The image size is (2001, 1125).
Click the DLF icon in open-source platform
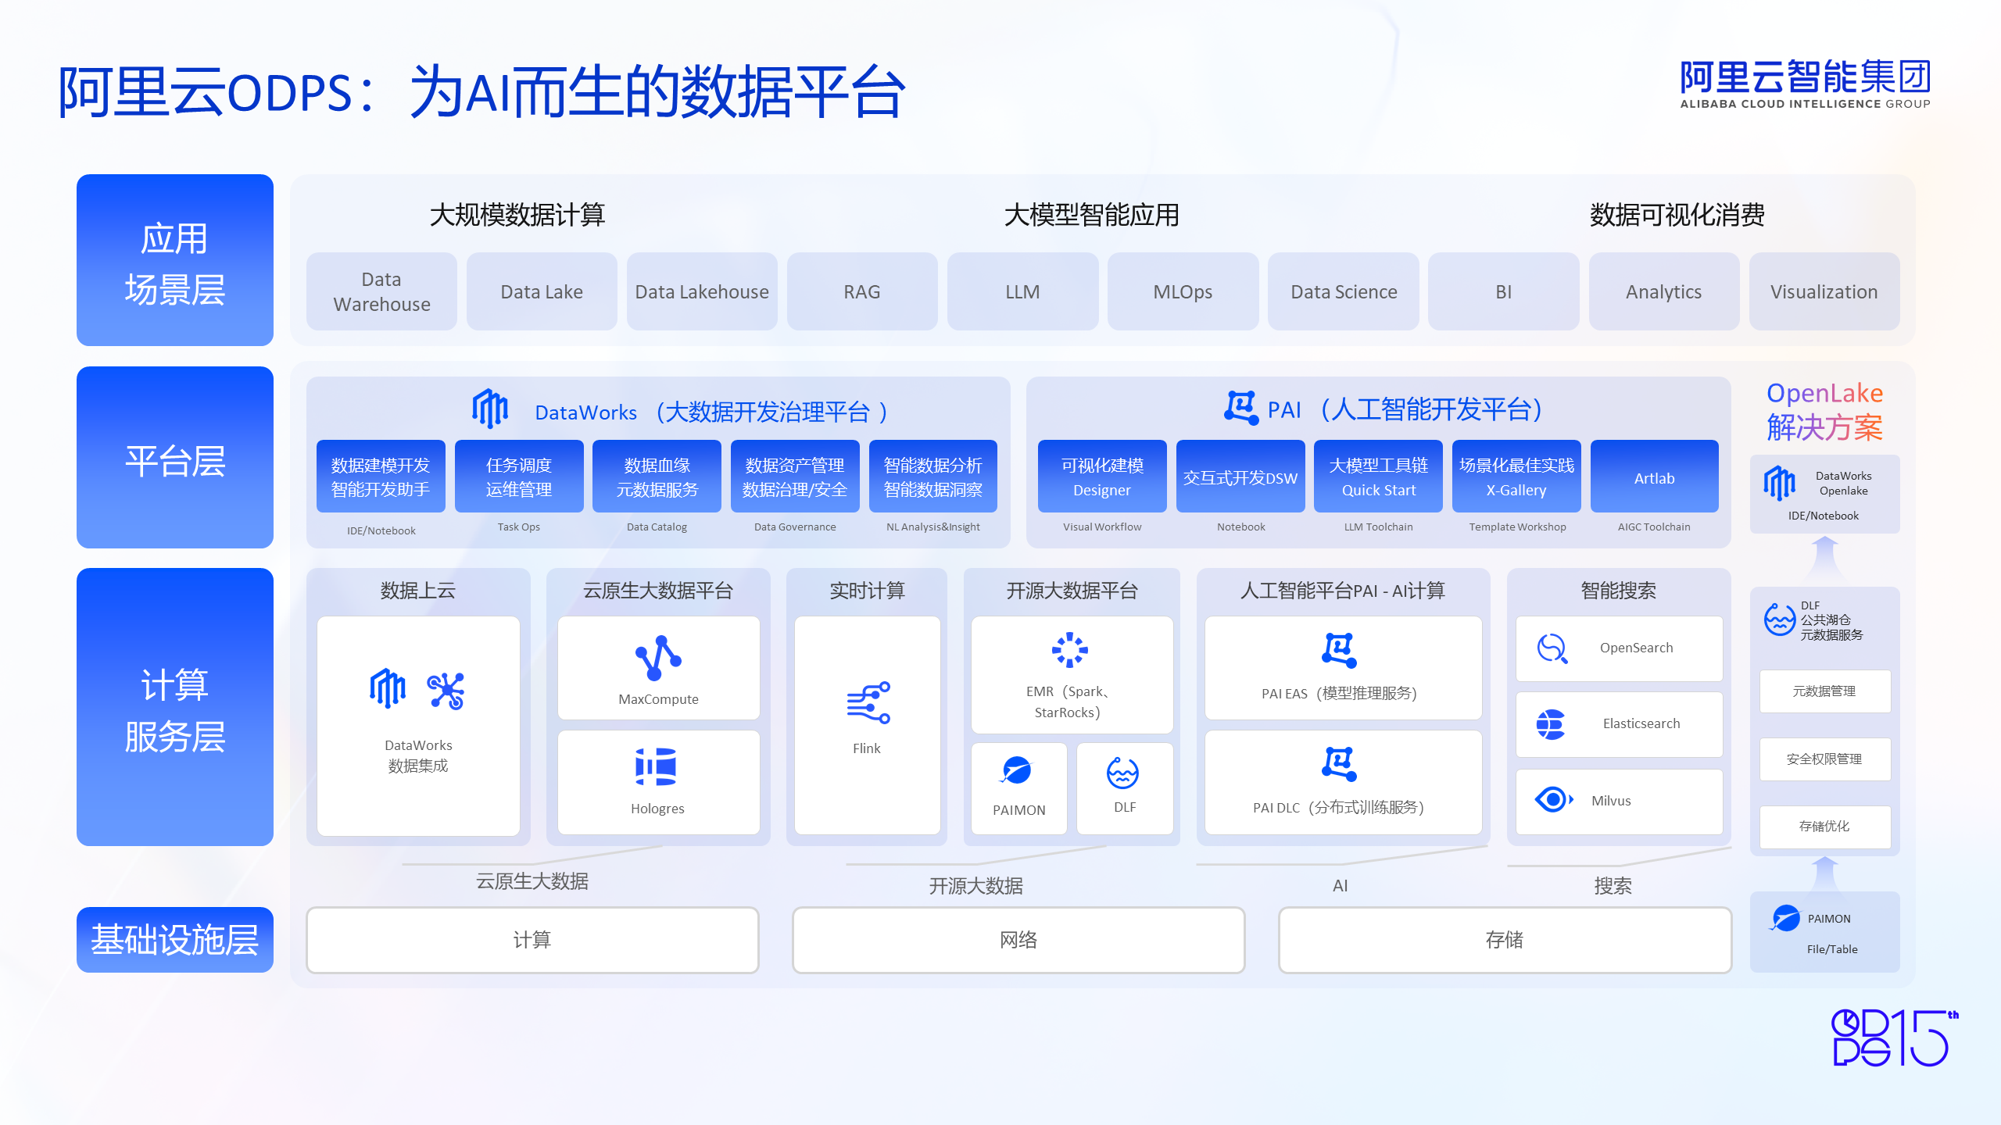1122,773
